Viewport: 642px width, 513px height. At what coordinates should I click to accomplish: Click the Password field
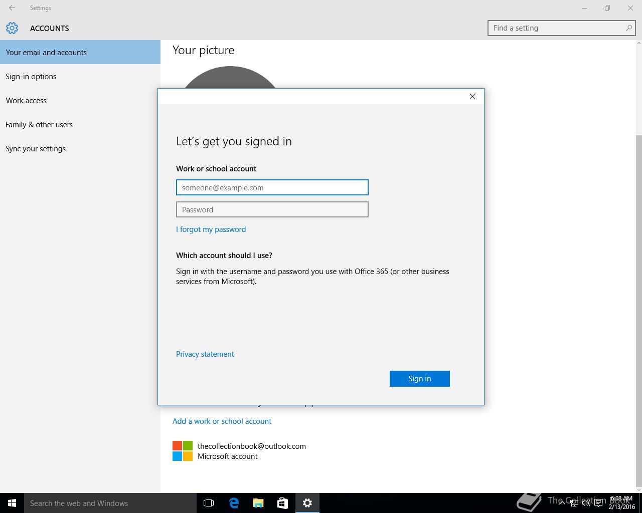(x=272, y=209)
